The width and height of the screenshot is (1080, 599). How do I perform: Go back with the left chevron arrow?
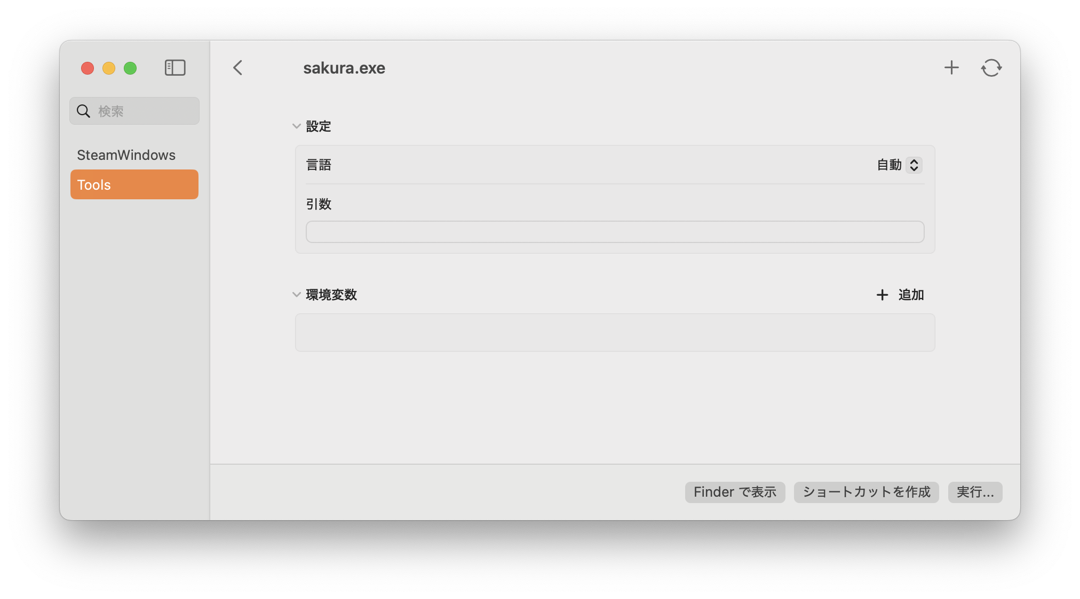pos(238,68)
